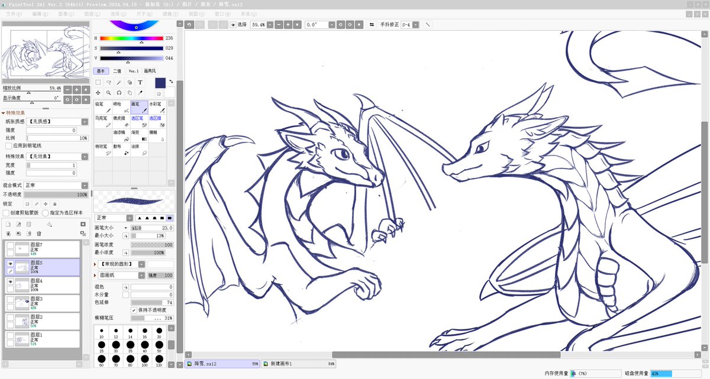Select the 橡皮擦 eraser tool
710x379 pixels.
[121, 121]
